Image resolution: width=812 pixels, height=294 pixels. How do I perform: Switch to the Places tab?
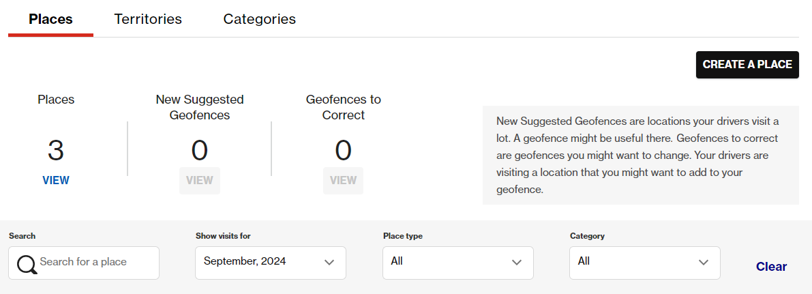coord(50,19)
